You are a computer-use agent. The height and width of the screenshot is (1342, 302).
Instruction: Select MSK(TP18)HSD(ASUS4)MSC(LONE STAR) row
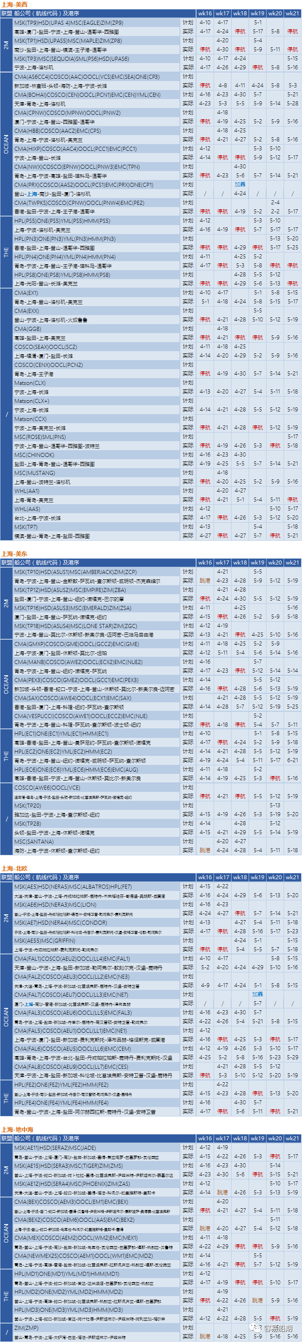pos(96,626)
